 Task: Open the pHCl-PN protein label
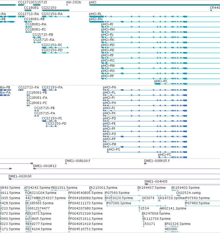pyautogui.click(x=109, y=87)
